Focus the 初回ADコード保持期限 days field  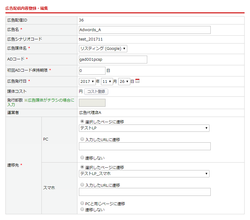click(x=92, y=71)
